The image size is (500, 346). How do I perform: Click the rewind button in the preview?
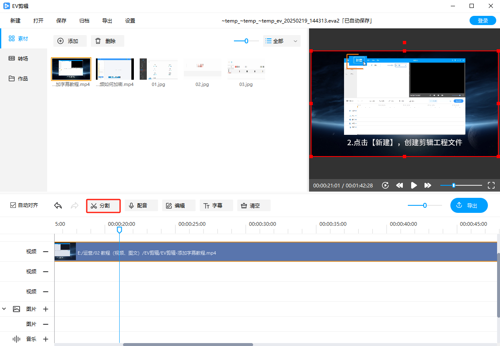(399, 185)
